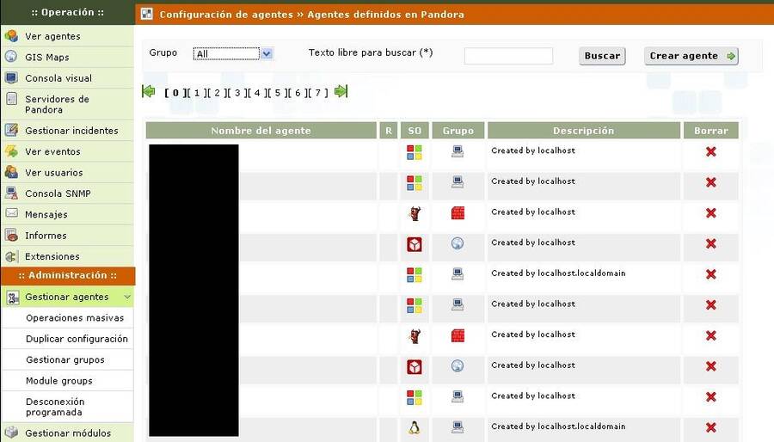Expand Gestionar módulos in sidebar
This screenshot has width=774, height=442.
(x=67, y=433)
